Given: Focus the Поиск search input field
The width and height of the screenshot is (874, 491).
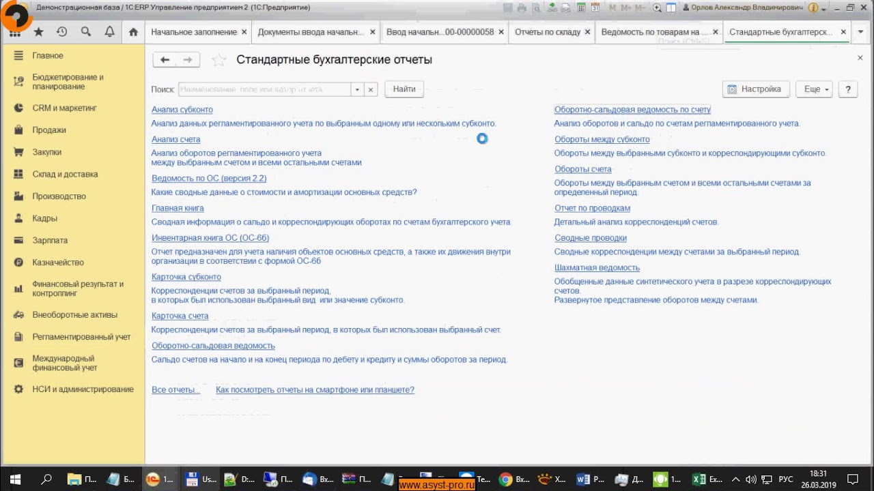Looking at the screenshot, I should 264,89.
